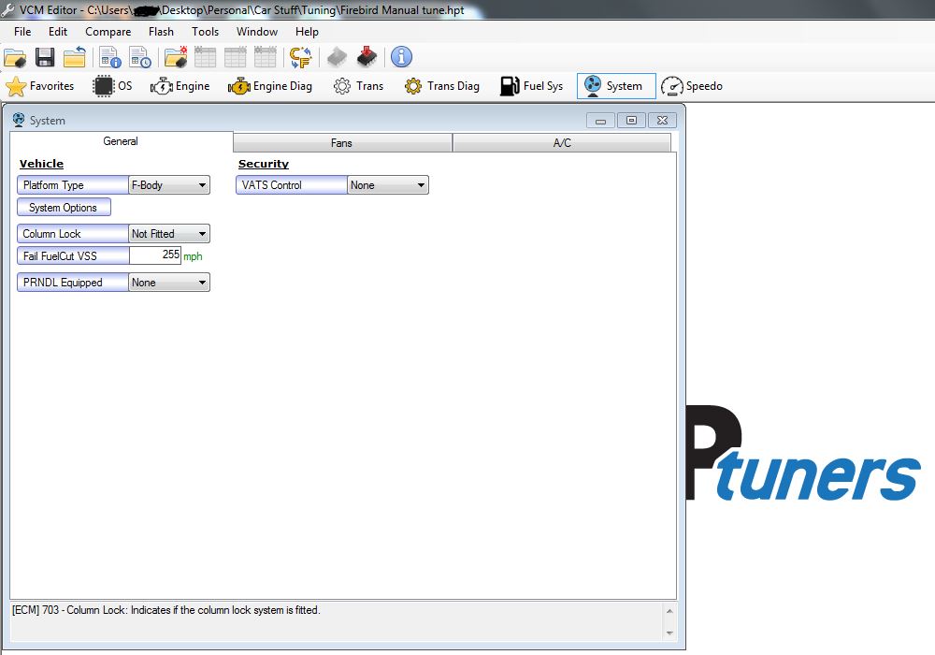Switch to the Fans tab
This screenshot has height=655, width=935.
click(x=341, y=143)
